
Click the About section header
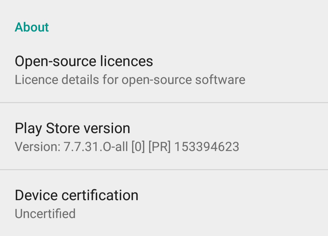pos(32,27)
